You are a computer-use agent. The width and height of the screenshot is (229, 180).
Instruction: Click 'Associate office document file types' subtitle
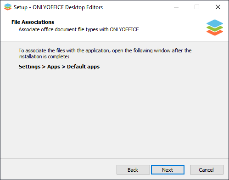point(78,29)
